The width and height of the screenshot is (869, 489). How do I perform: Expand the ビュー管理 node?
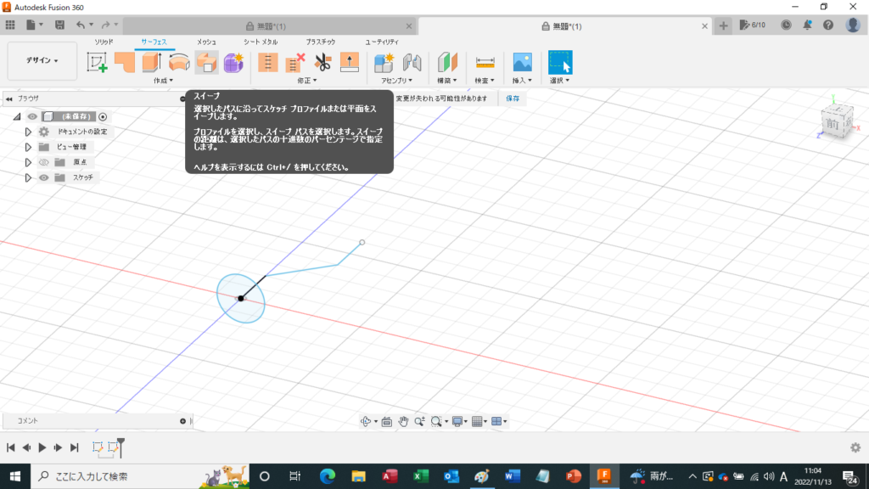coord(28,147)
